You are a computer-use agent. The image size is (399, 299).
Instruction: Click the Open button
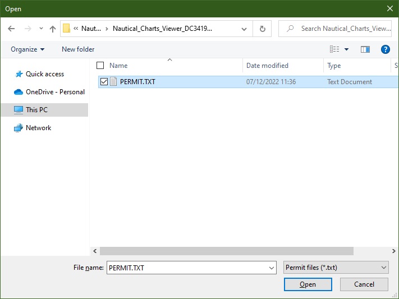coord(308,284)
